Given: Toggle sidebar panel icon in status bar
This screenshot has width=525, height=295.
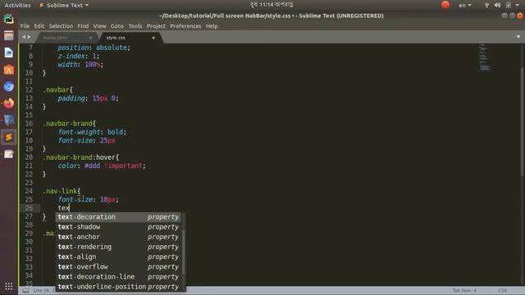Looking at the screenshot, I should [25, 291].
